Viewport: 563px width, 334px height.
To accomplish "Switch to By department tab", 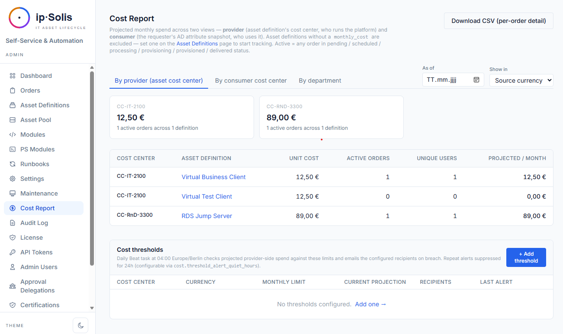I will click(320, 80).
